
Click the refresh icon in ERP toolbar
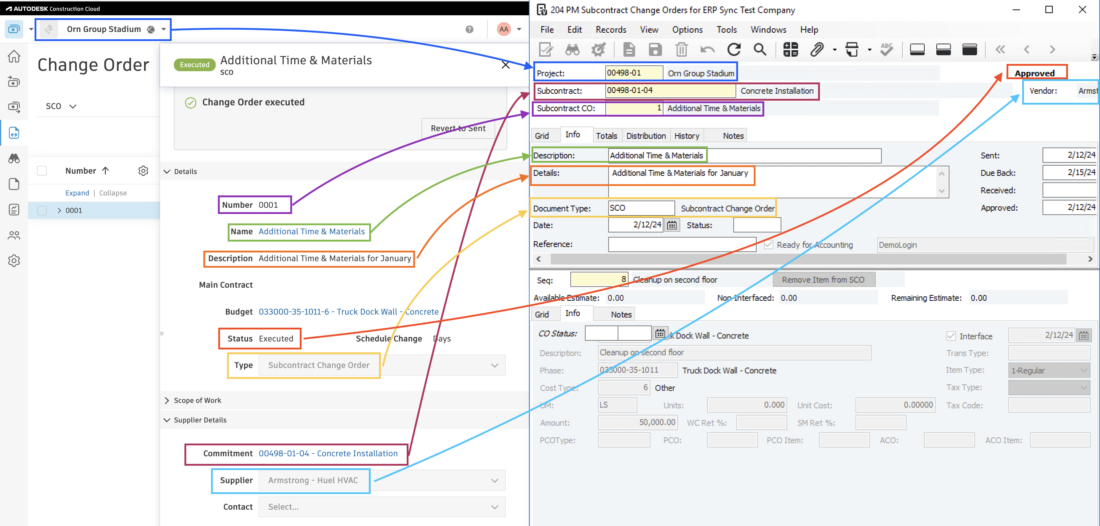coord(734,49)
